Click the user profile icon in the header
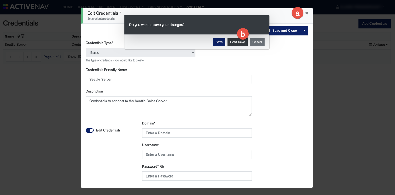This screenshot has width=395, height=195. coord(337,6)
